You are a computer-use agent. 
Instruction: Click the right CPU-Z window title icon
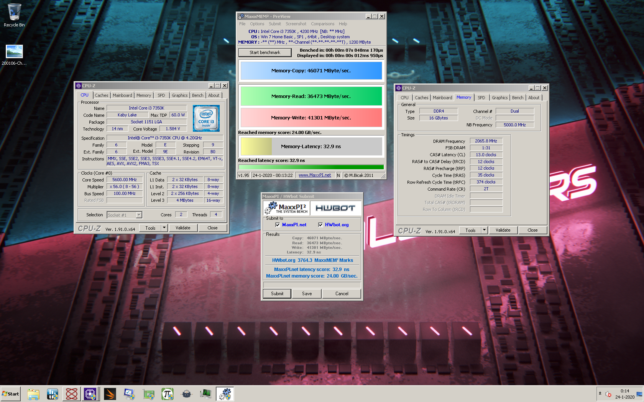(x=399, y=88)
